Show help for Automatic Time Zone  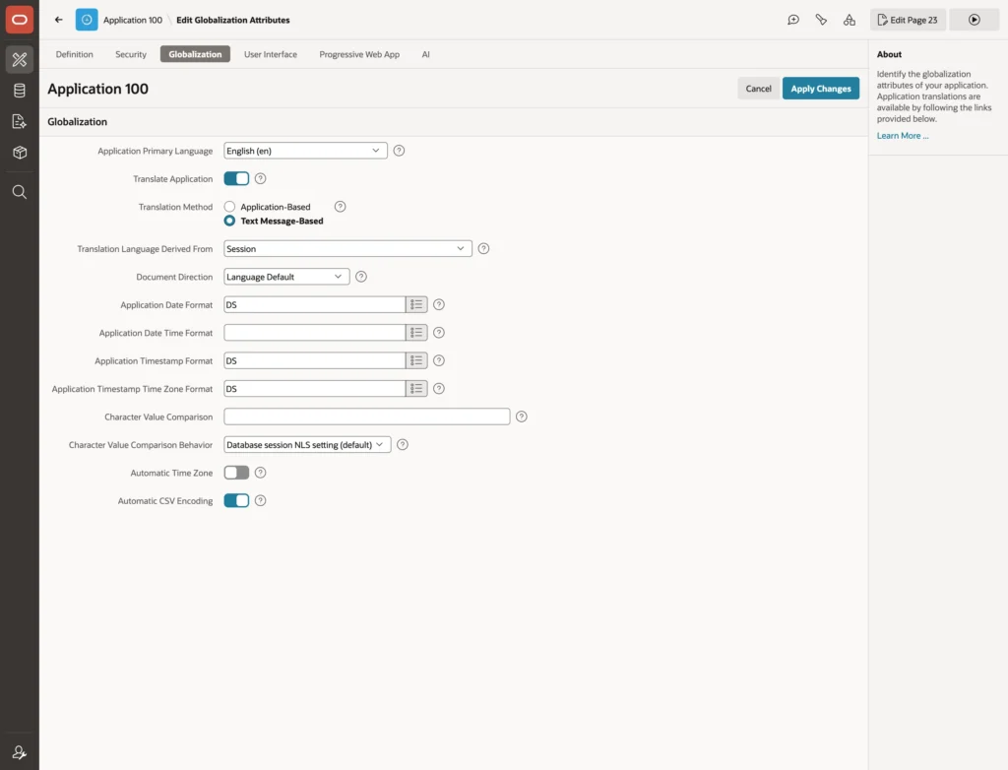pos(260,473)
